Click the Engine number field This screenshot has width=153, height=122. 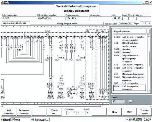[76, 18]
